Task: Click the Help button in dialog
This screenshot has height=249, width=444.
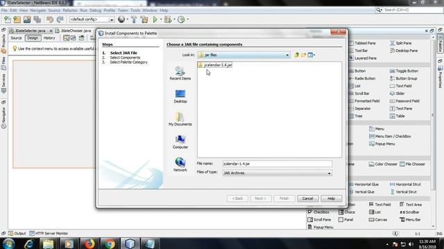Action: [331, 199]
